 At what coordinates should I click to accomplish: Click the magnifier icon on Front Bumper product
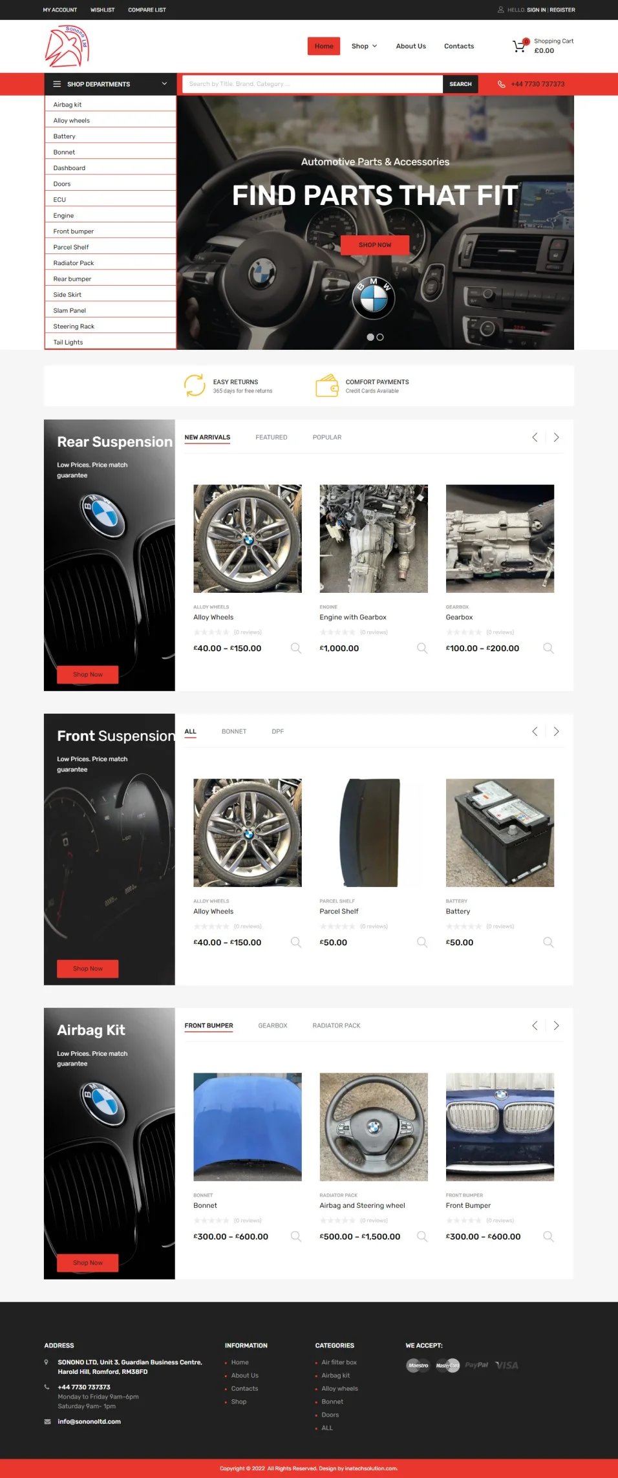coord(548,1236)
